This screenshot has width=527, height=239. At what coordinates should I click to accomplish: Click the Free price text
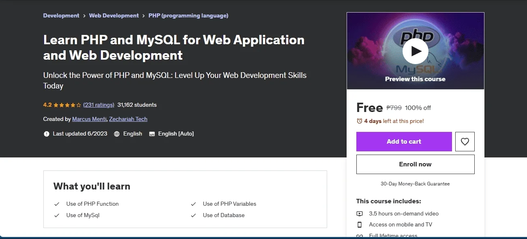[x=369, y=108]
